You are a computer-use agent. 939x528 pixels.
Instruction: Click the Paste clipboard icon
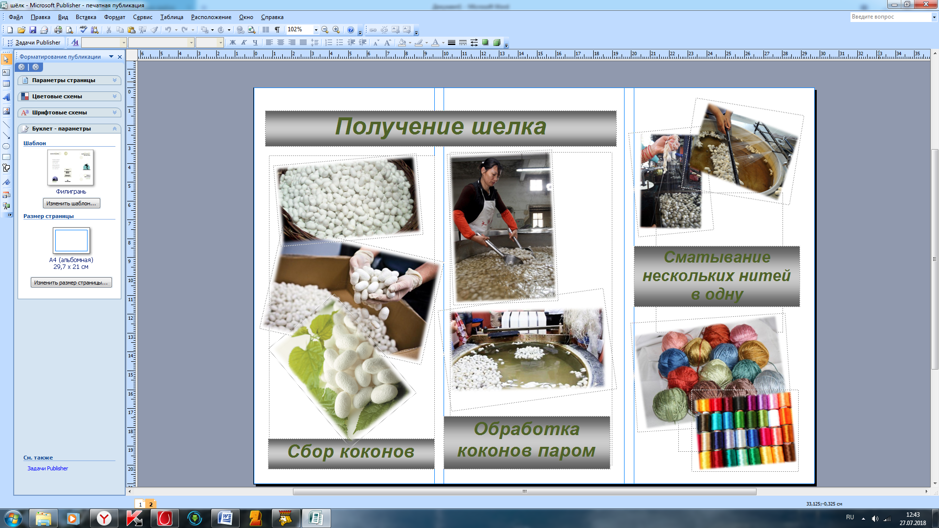coord(131,30)
